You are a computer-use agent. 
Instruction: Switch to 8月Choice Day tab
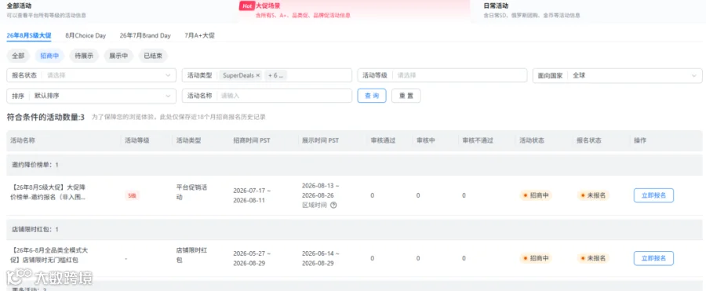86,35
